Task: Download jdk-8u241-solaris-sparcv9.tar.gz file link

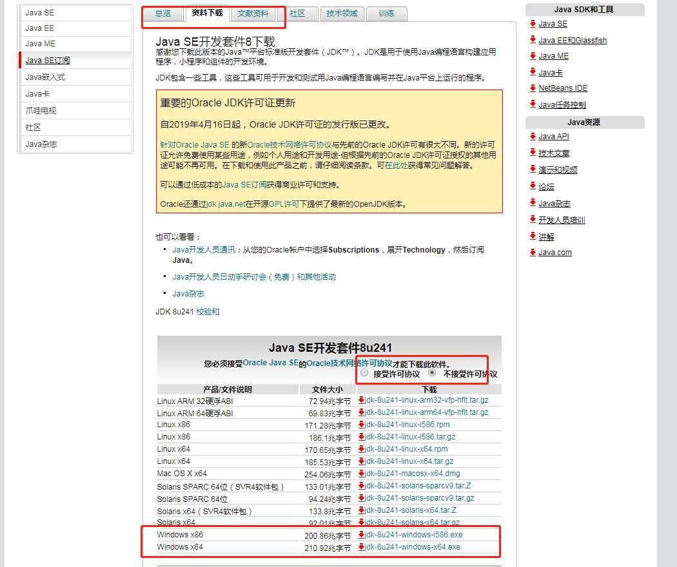Action: 420,498
